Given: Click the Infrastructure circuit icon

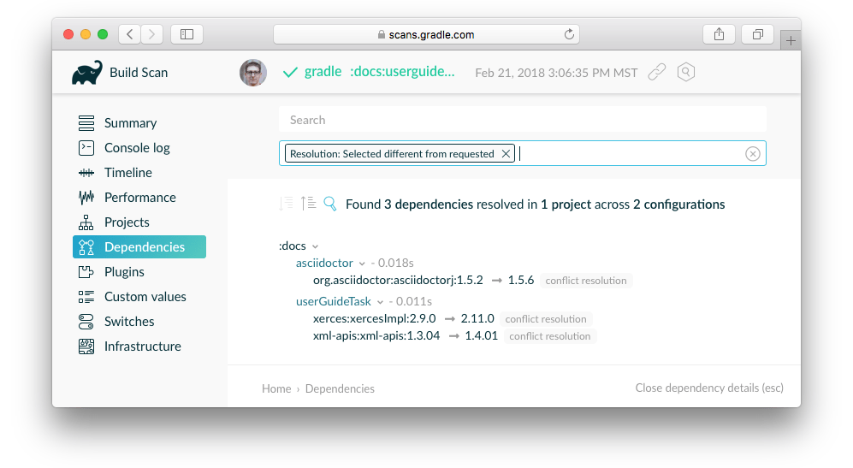Looking at the screenshot, I should tap(86, 347).
